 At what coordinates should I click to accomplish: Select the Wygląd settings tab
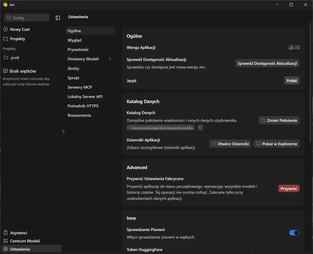[74, 40]
